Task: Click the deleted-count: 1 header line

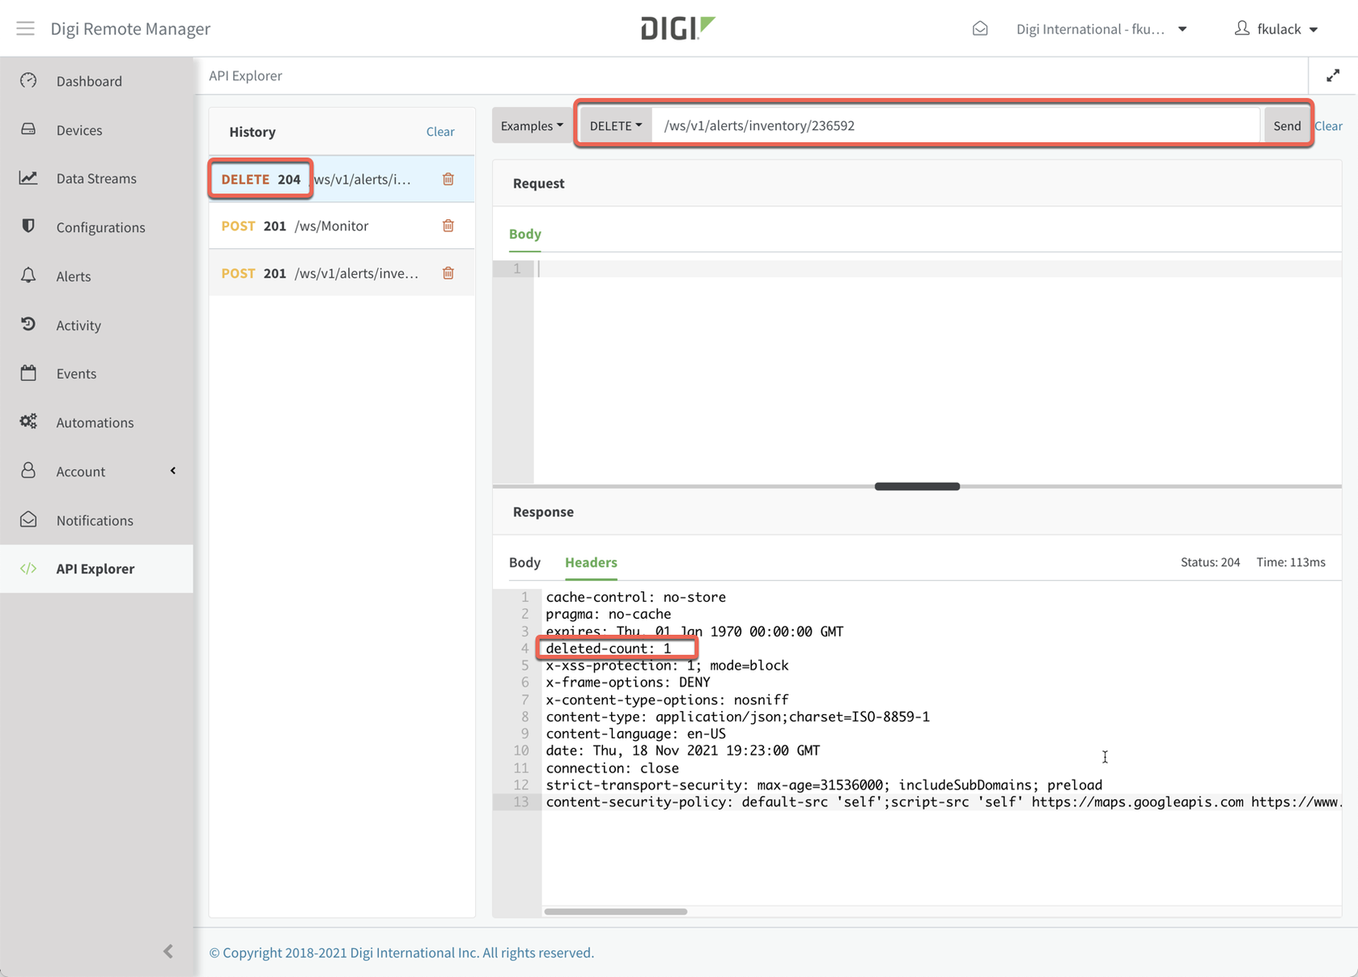Action: point(609,649)
